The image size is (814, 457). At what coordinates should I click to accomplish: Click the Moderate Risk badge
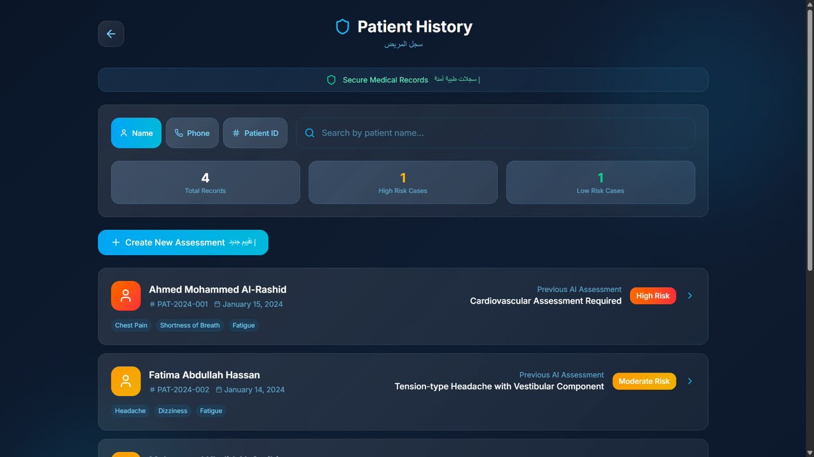tap(644, 381)
